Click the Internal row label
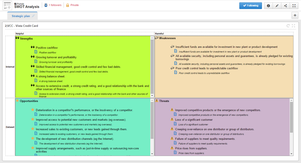 10,67
